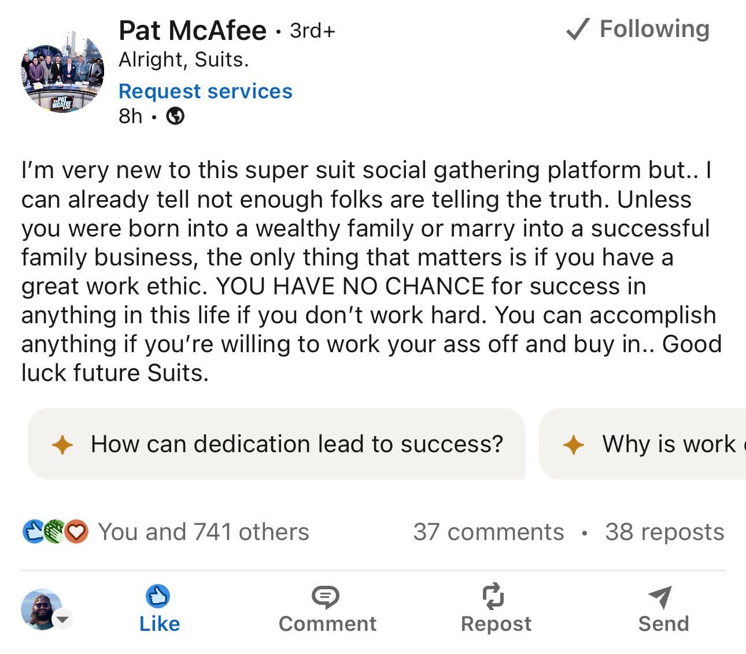Click the Following checkmark

click(578, 28)
